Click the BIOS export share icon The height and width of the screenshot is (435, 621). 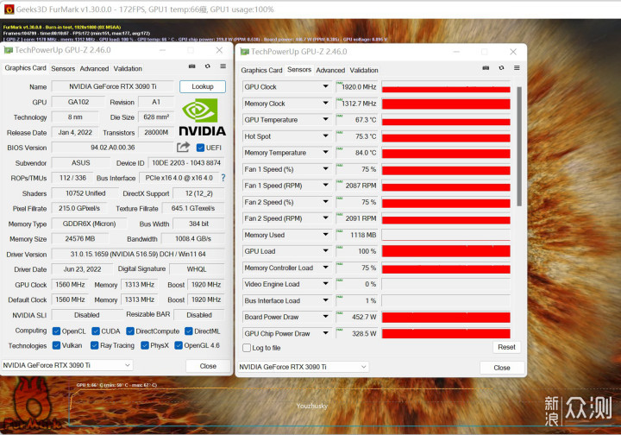[x=183, y=148]
